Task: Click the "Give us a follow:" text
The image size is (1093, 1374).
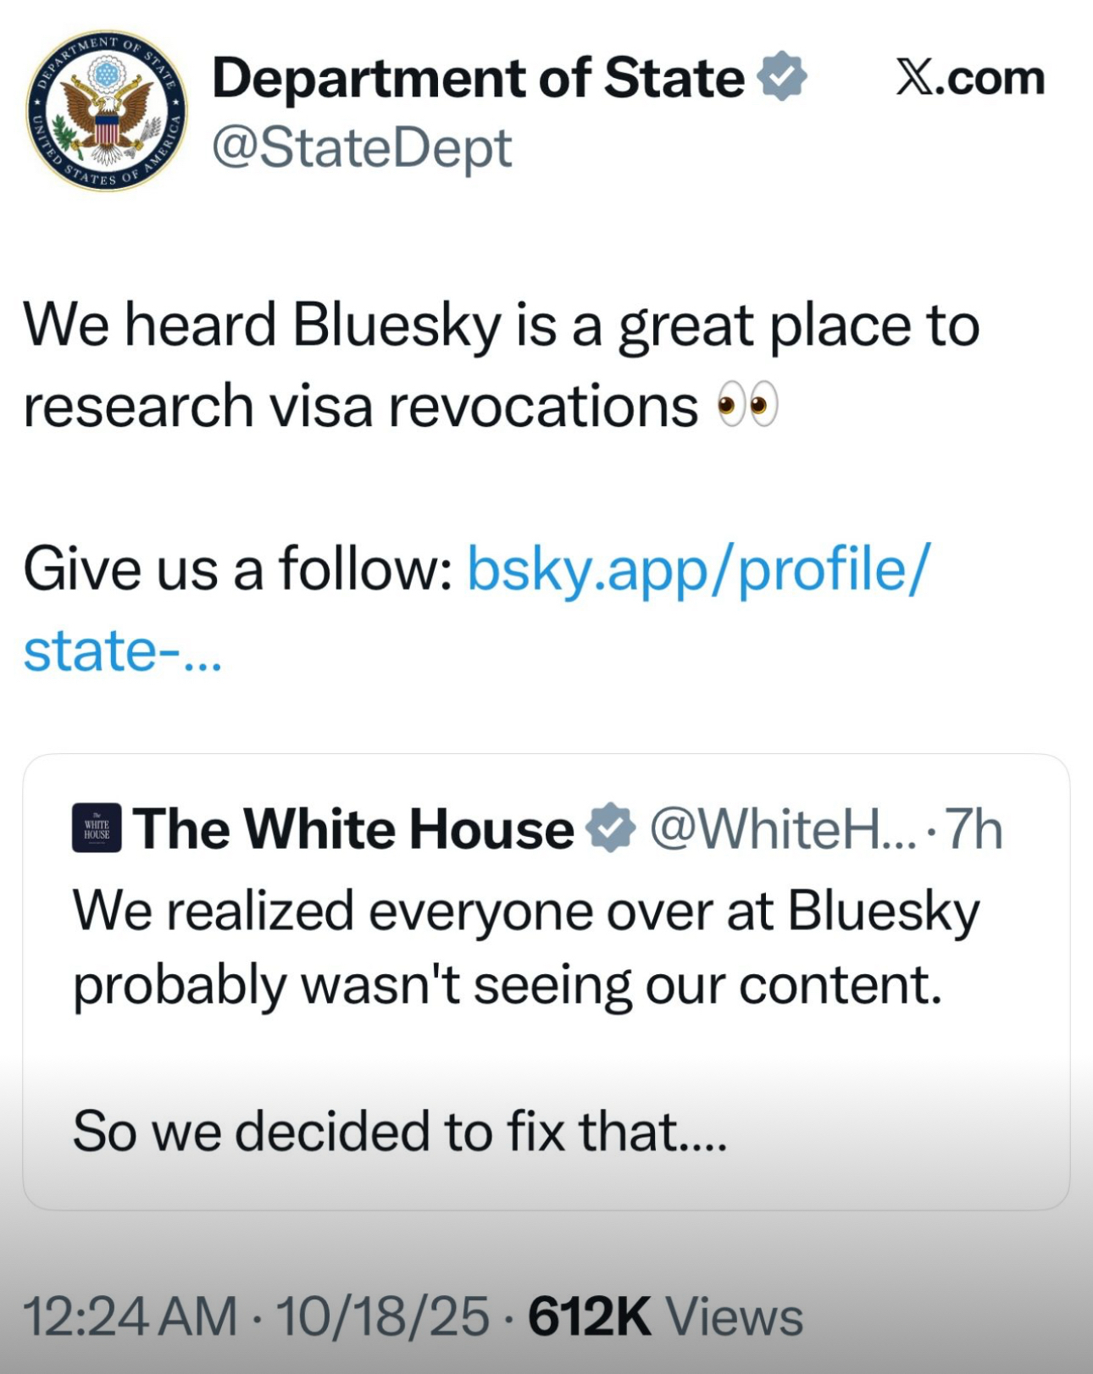Action: click(238, 569)
